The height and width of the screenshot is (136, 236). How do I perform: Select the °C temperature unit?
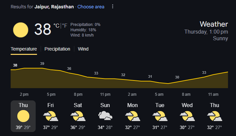[56, 26]
